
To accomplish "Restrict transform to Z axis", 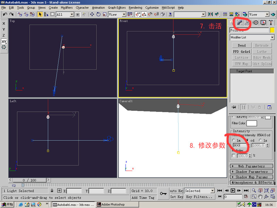I will coord(4,36).
